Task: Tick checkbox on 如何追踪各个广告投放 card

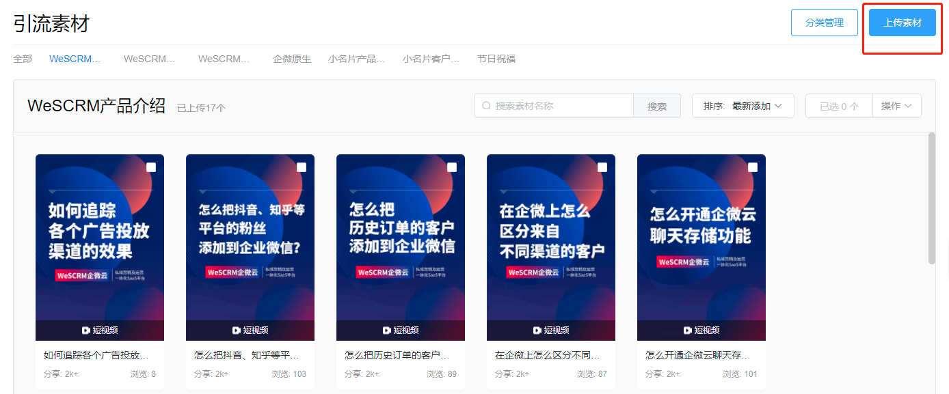Action: coord(151,167)
